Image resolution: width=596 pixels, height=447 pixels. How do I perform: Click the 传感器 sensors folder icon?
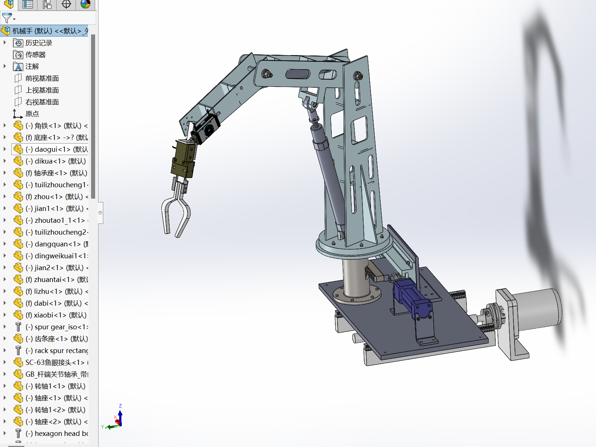click(18, 55)
